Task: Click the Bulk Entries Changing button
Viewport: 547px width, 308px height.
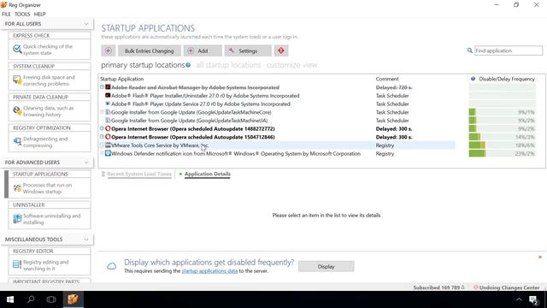Action: pyautogui.click(x=149, y=50)
